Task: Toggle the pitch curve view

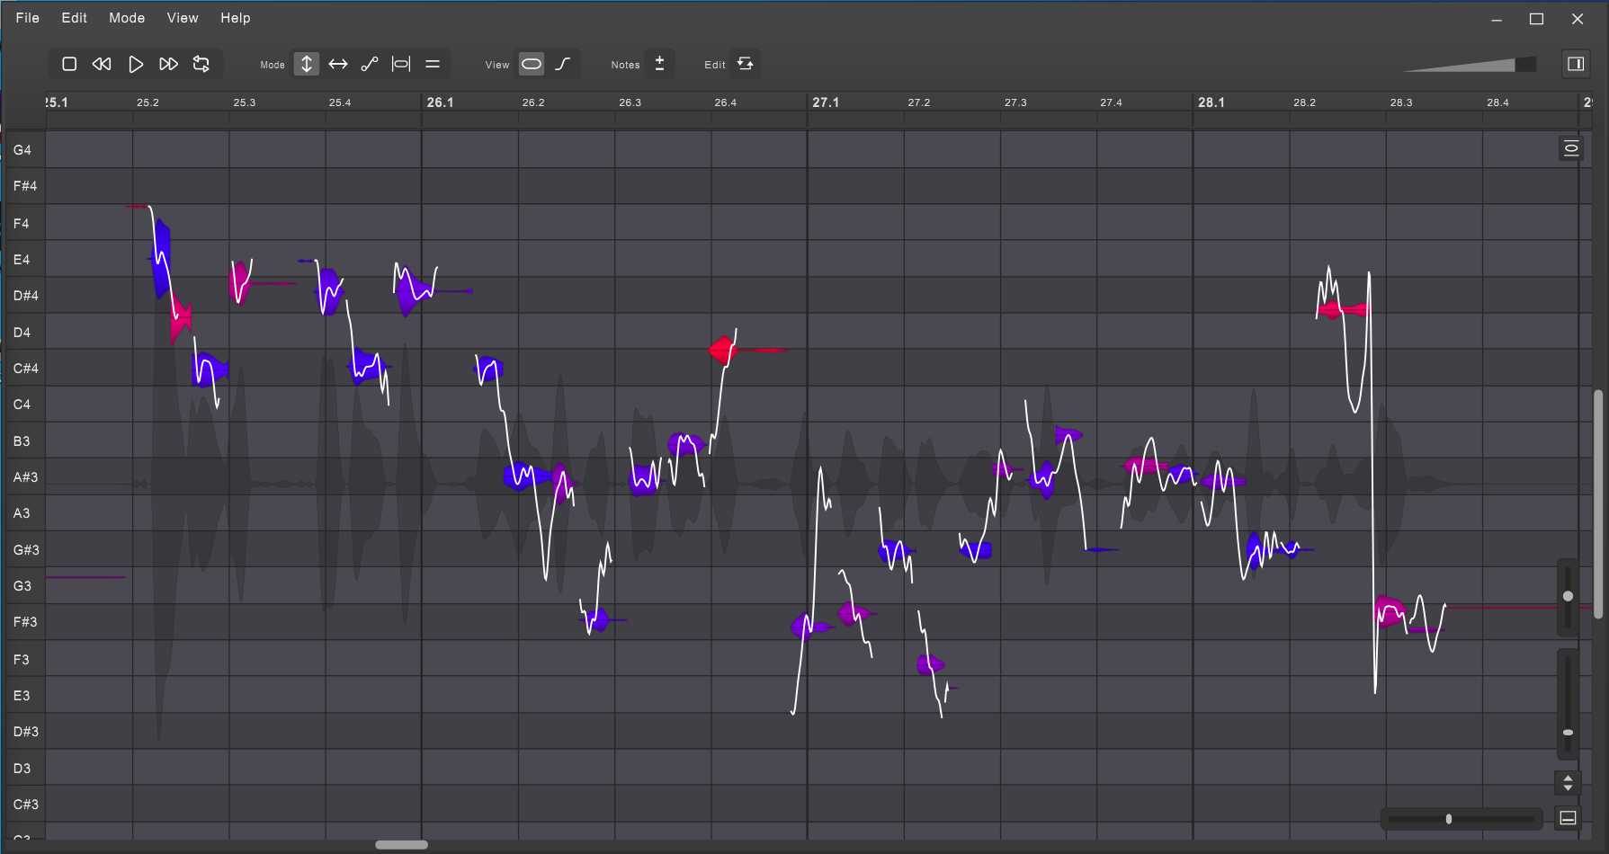Action: [563, 64]
